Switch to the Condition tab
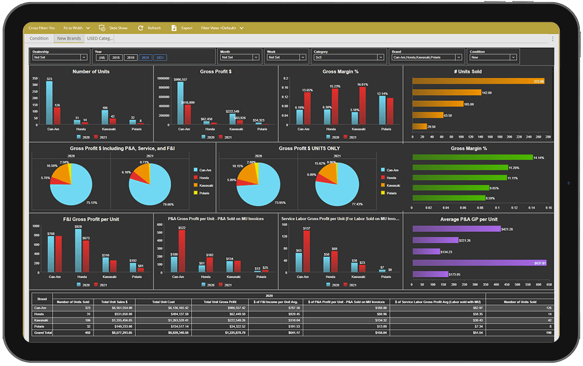This screenshot has height=366, width=583. tap(39, 39)
